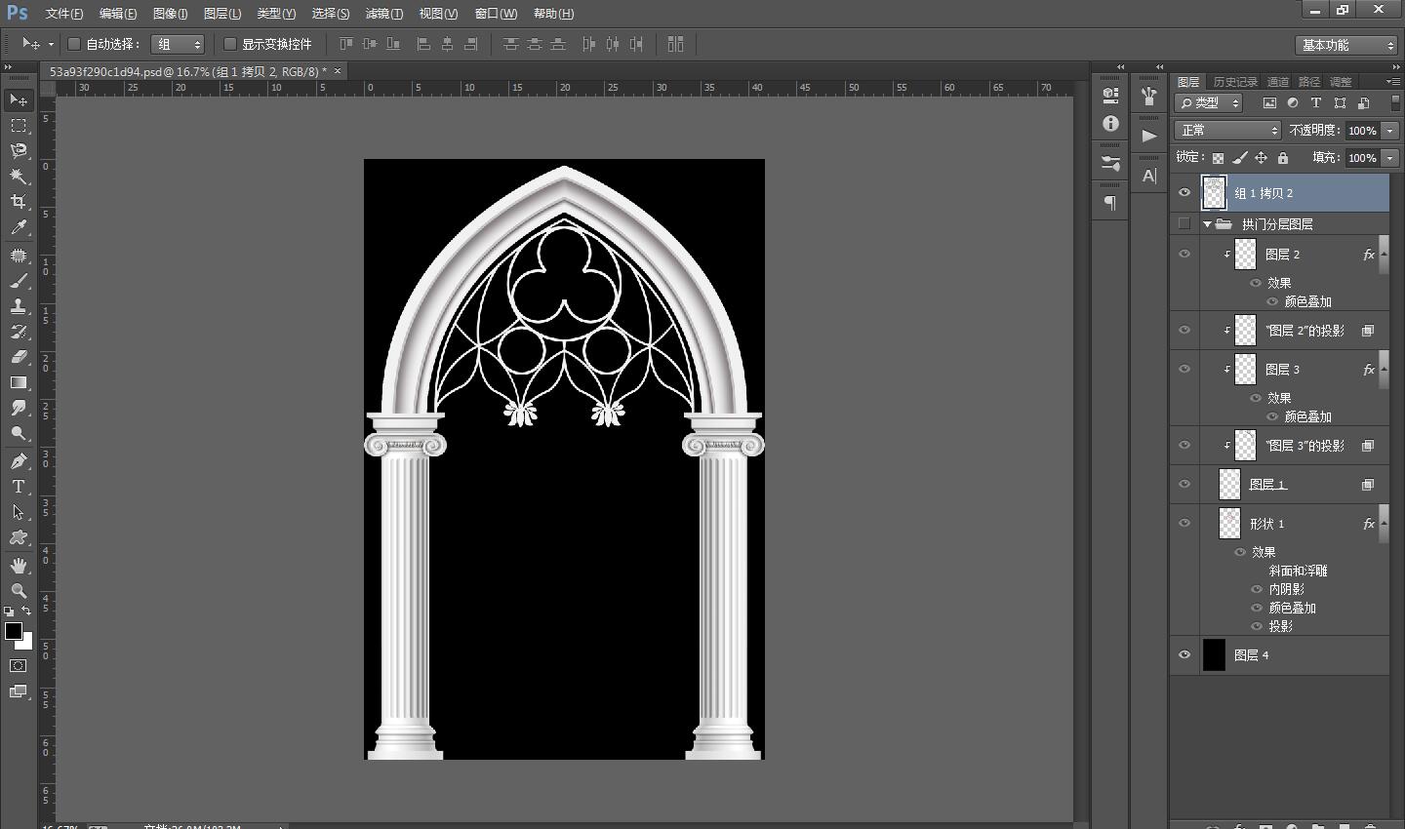This screenshot has width=1405, height=829.
Task: Toggle visibility of 形状 1 layer
Action: click(x=1184, y=523)
